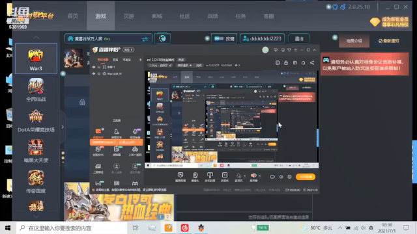
Task: Open the stream settings gear icon
Action: point(289,177)
